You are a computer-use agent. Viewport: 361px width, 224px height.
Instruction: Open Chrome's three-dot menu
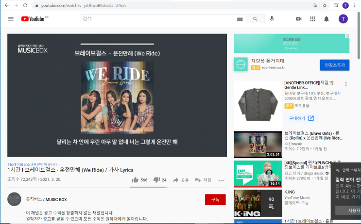355,5
